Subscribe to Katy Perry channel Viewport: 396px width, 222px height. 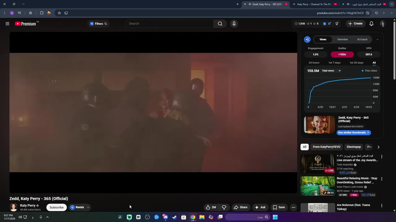[x=57, y=208]
